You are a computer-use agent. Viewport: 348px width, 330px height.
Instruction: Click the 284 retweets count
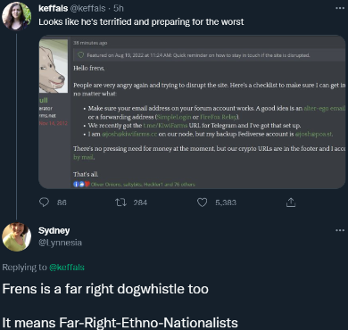click(140, 202)
